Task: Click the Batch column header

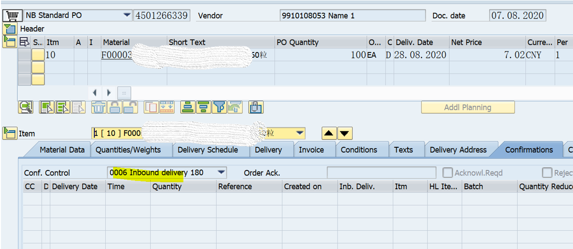Action: (490, 186)
